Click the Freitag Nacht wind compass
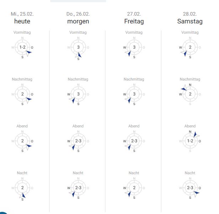 [x=134, y=188]
